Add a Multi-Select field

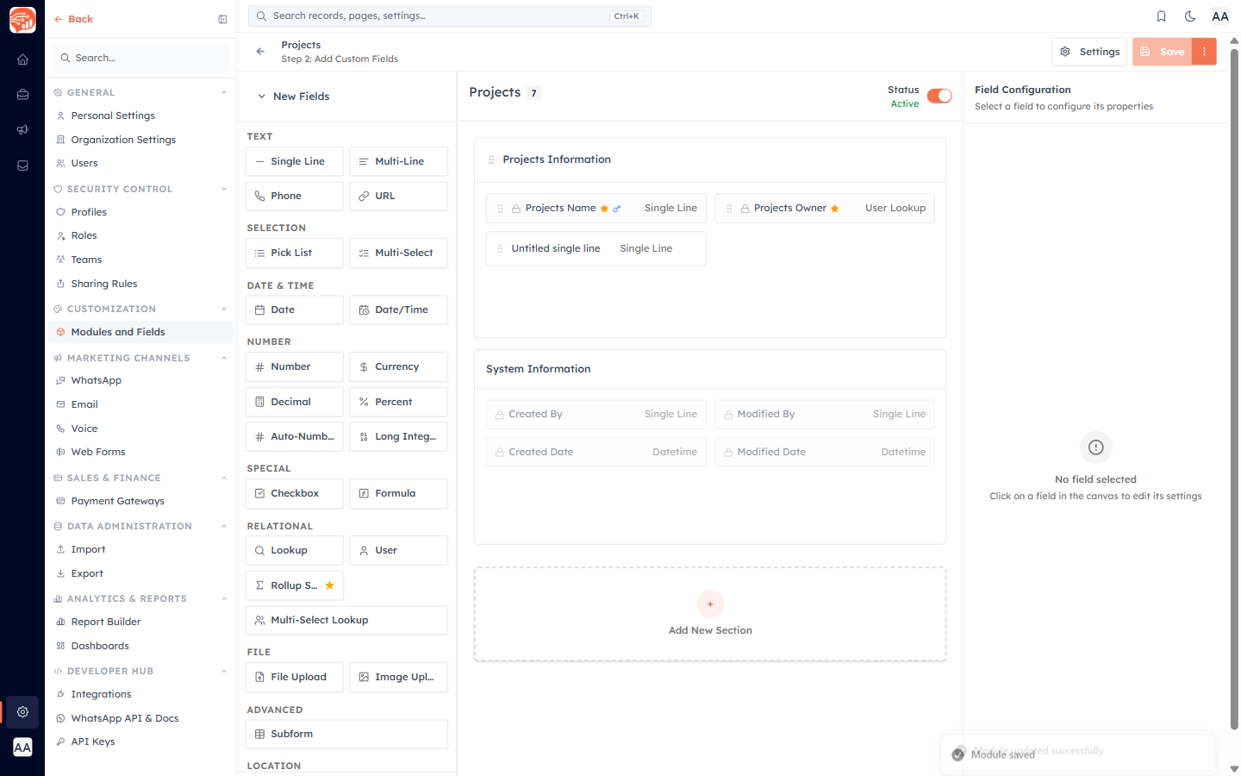click(398, 253)
